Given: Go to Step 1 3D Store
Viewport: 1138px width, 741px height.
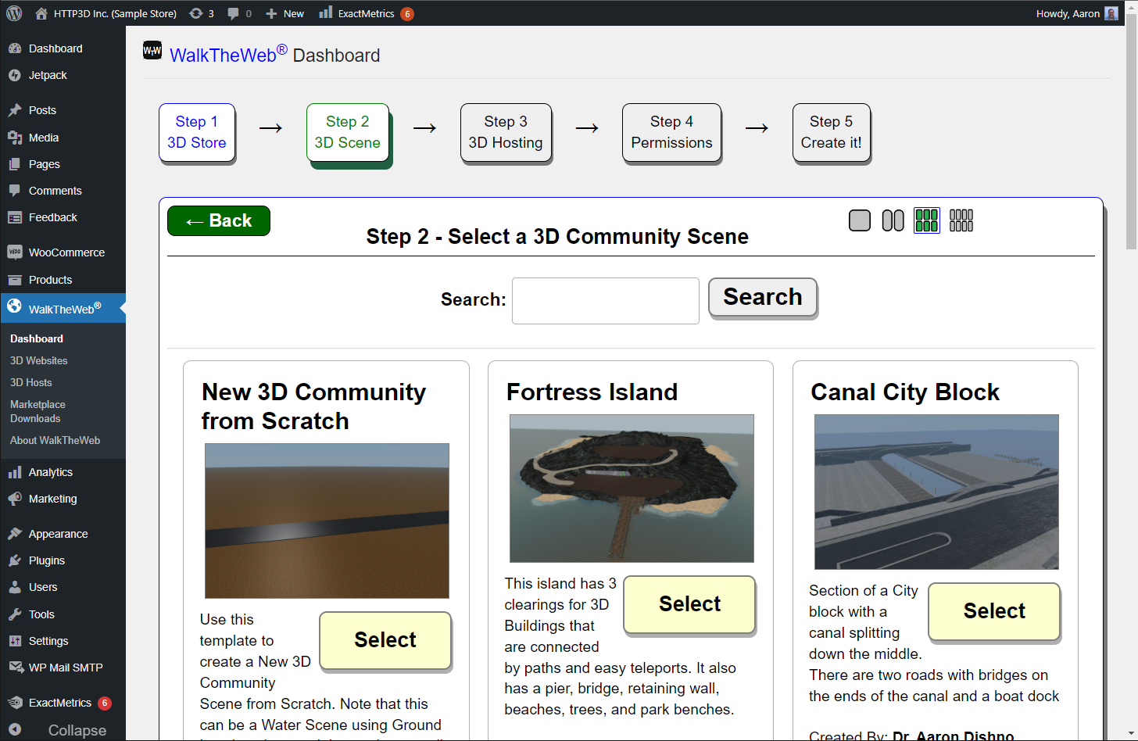Looking at the screenshot, I should click(x=197, y=132).
